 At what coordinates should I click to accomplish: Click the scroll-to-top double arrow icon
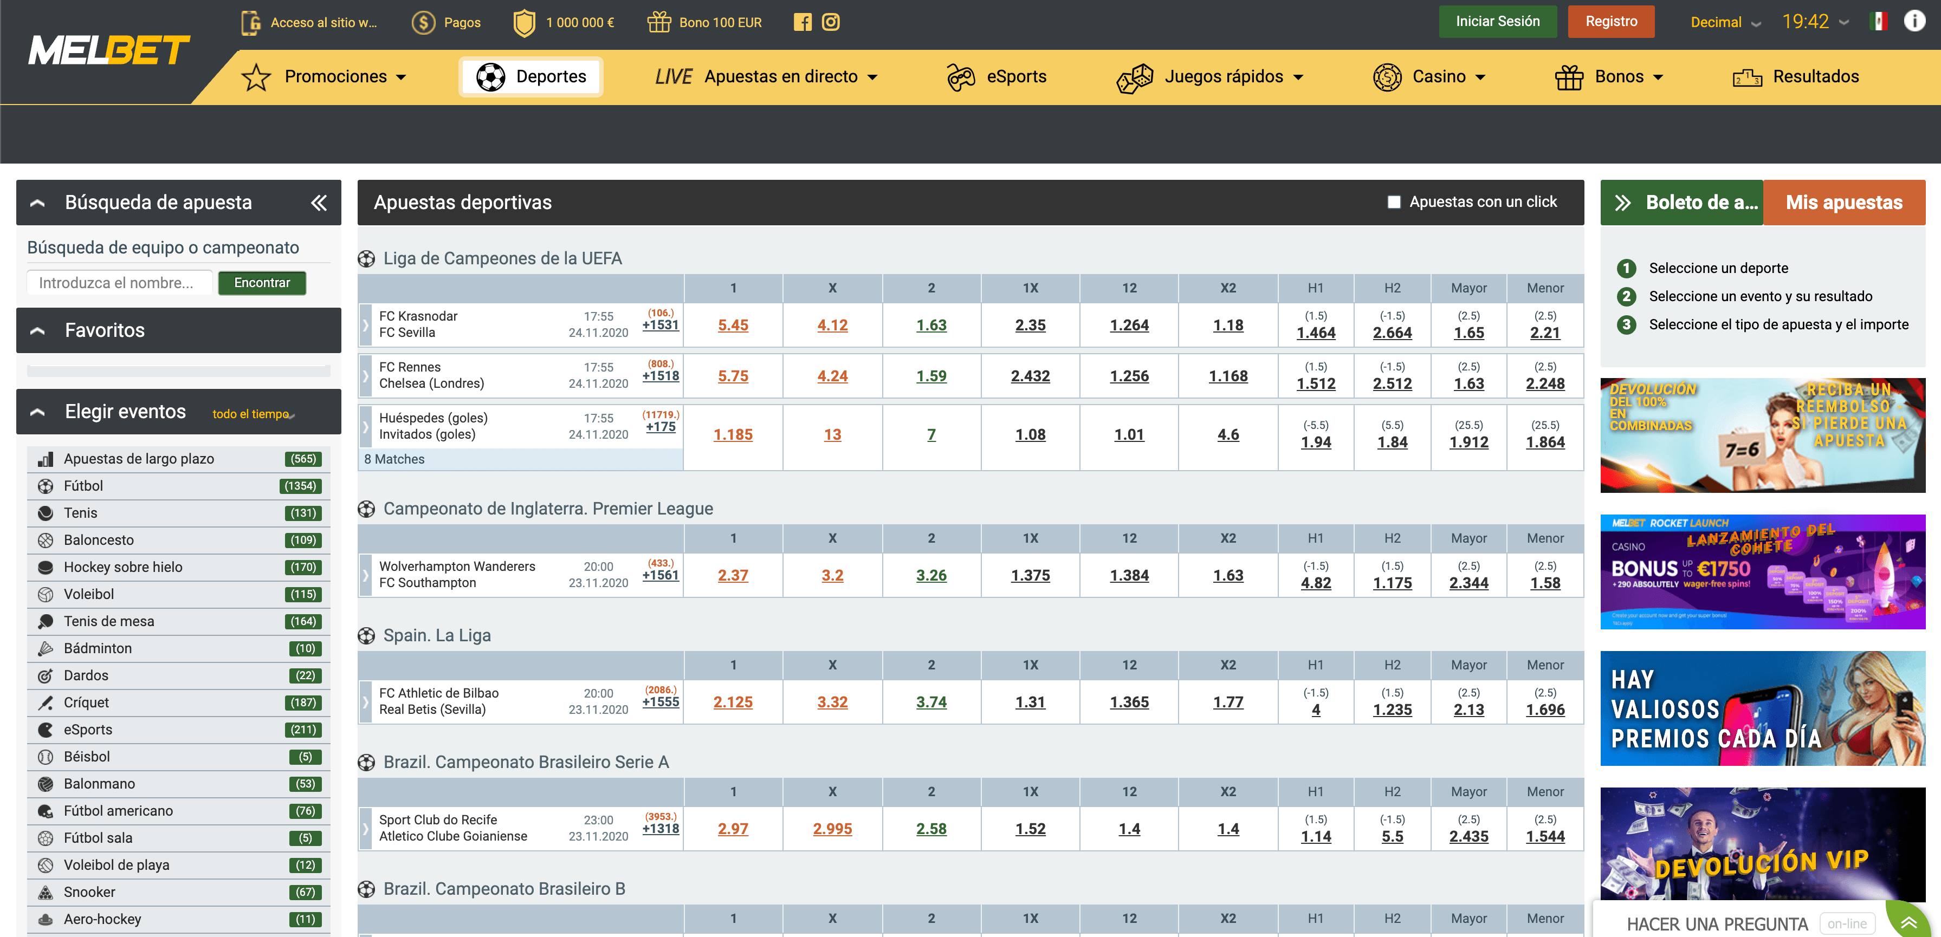point(1908,923)
